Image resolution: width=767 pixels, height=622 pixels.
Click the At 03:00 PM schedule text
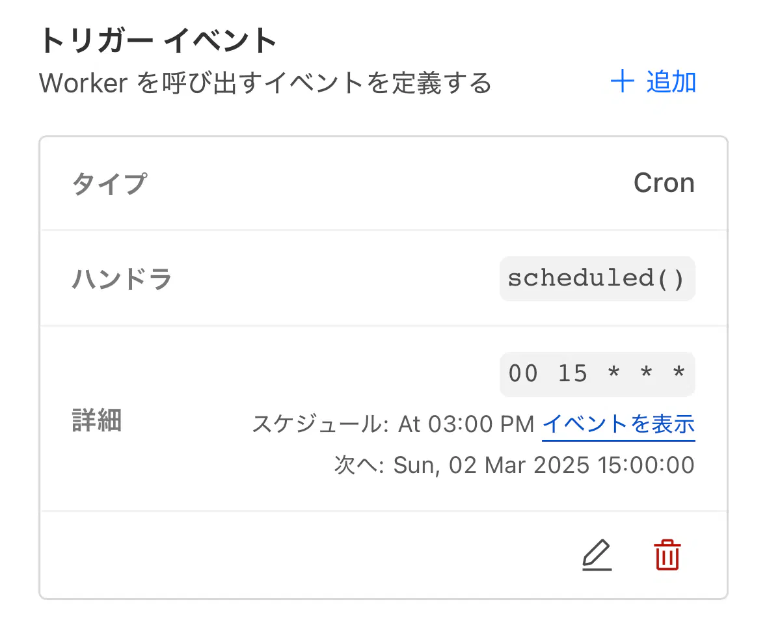point(466,424)
